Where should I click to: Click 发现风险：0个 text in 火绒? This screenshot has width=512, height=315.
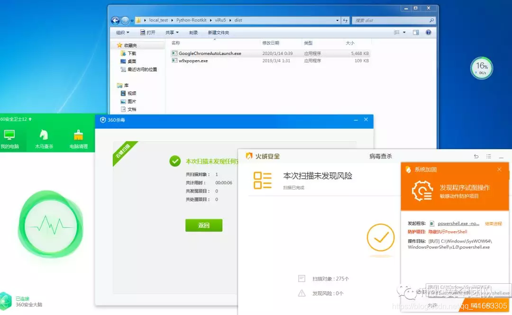pyautogui.click(x=328, y=294)
